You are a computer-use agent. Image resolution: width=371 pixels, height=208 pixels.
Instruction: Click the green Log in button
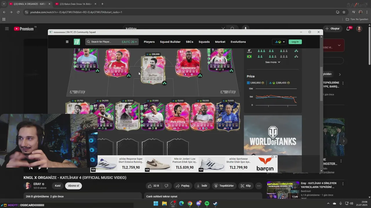coord(295,42)
